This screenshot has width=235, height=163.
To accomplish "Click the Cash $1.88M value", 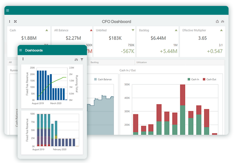I will coord(29,38).
